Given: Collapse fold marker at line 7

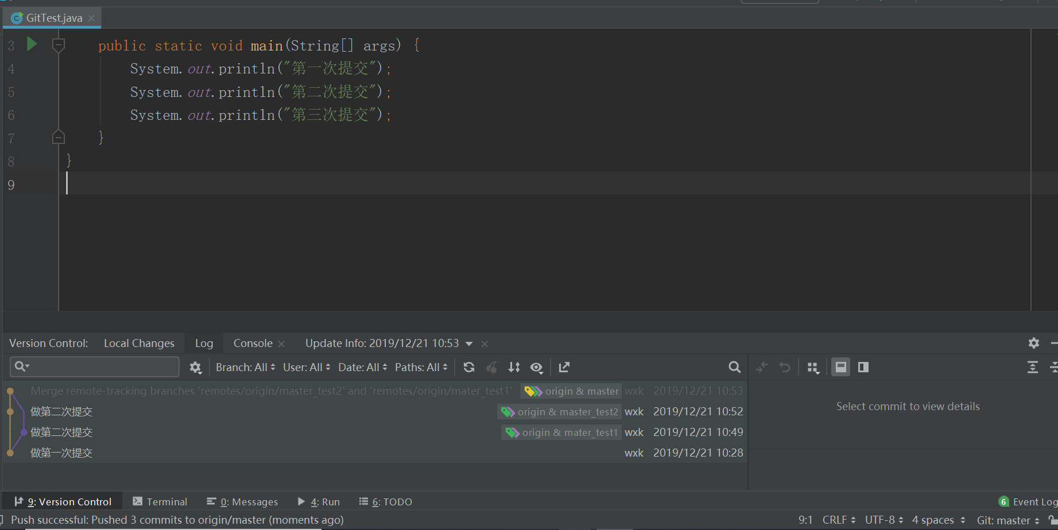Looking at the screenshot, I should pos(58,137).
